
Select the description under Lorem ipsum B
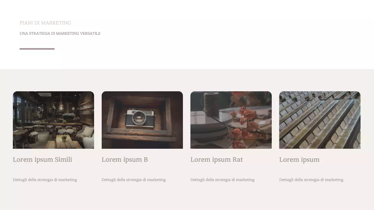(x=134, y=180)
